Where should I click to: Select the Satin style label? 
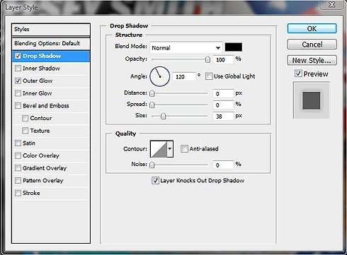pos(29,143)
